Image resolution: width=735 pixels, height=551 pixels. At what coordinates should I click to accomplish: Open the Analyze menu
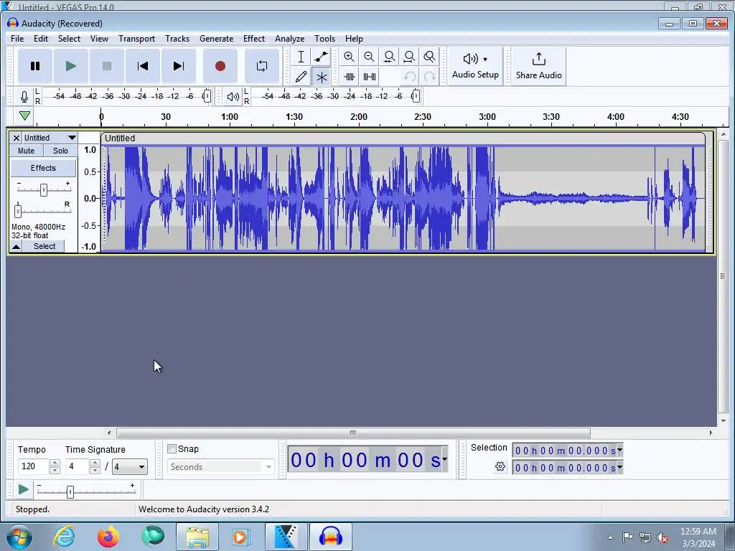pyautogui.click(x=289, y=39)
